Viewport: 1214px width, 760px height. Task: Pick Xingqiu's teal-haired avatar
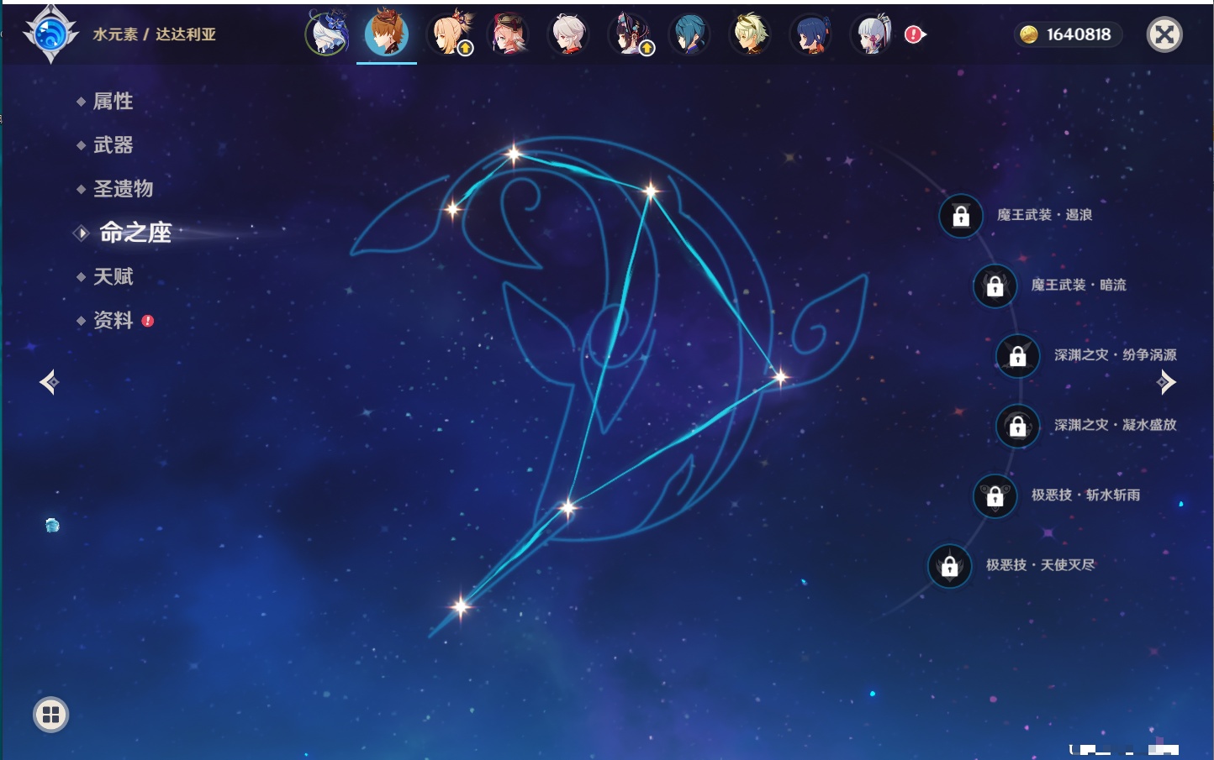[689, 34]
